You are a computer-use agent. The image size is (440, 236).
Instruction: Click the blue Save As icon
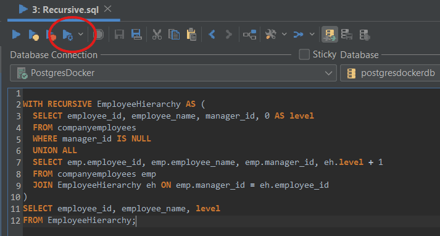click(136, 35)
